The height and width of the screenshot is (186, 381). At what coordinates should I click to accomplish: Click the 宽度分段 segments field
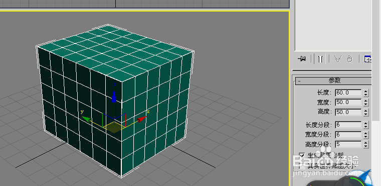click(349, 134)
